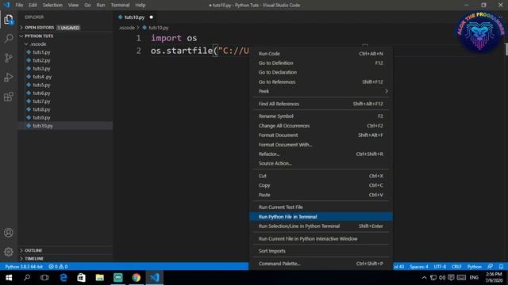Open the Terminal menu

(x=120, y=5)
